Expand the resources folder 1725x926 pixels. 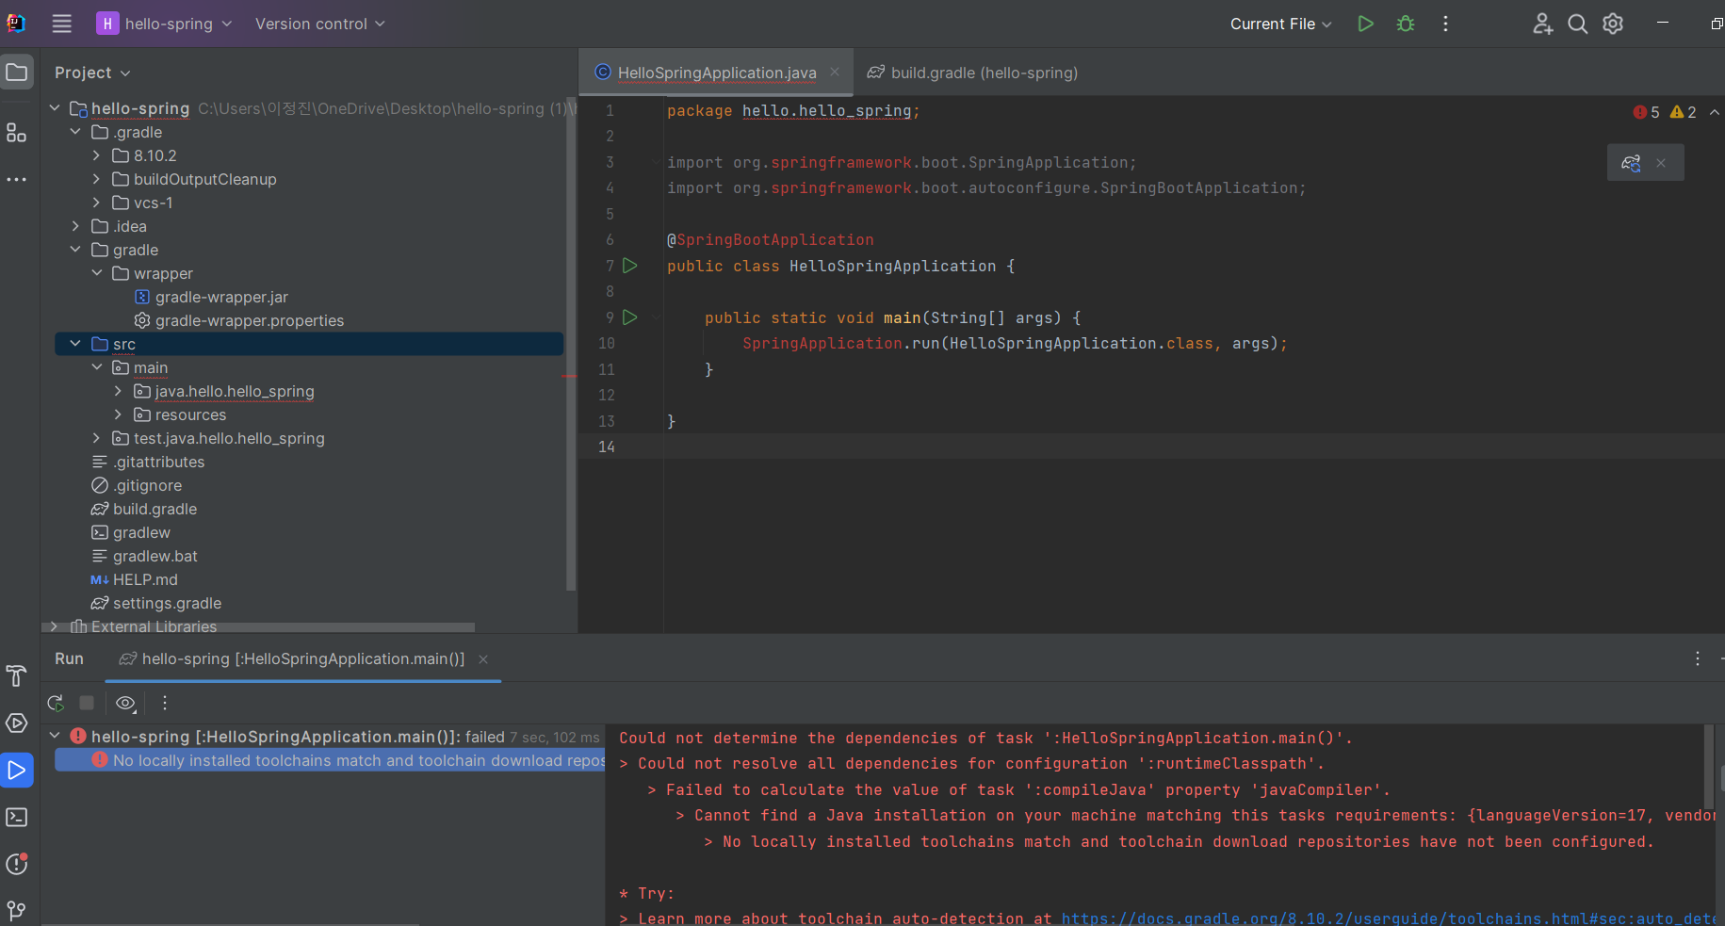pyautogui.click(x=118, y=414)
